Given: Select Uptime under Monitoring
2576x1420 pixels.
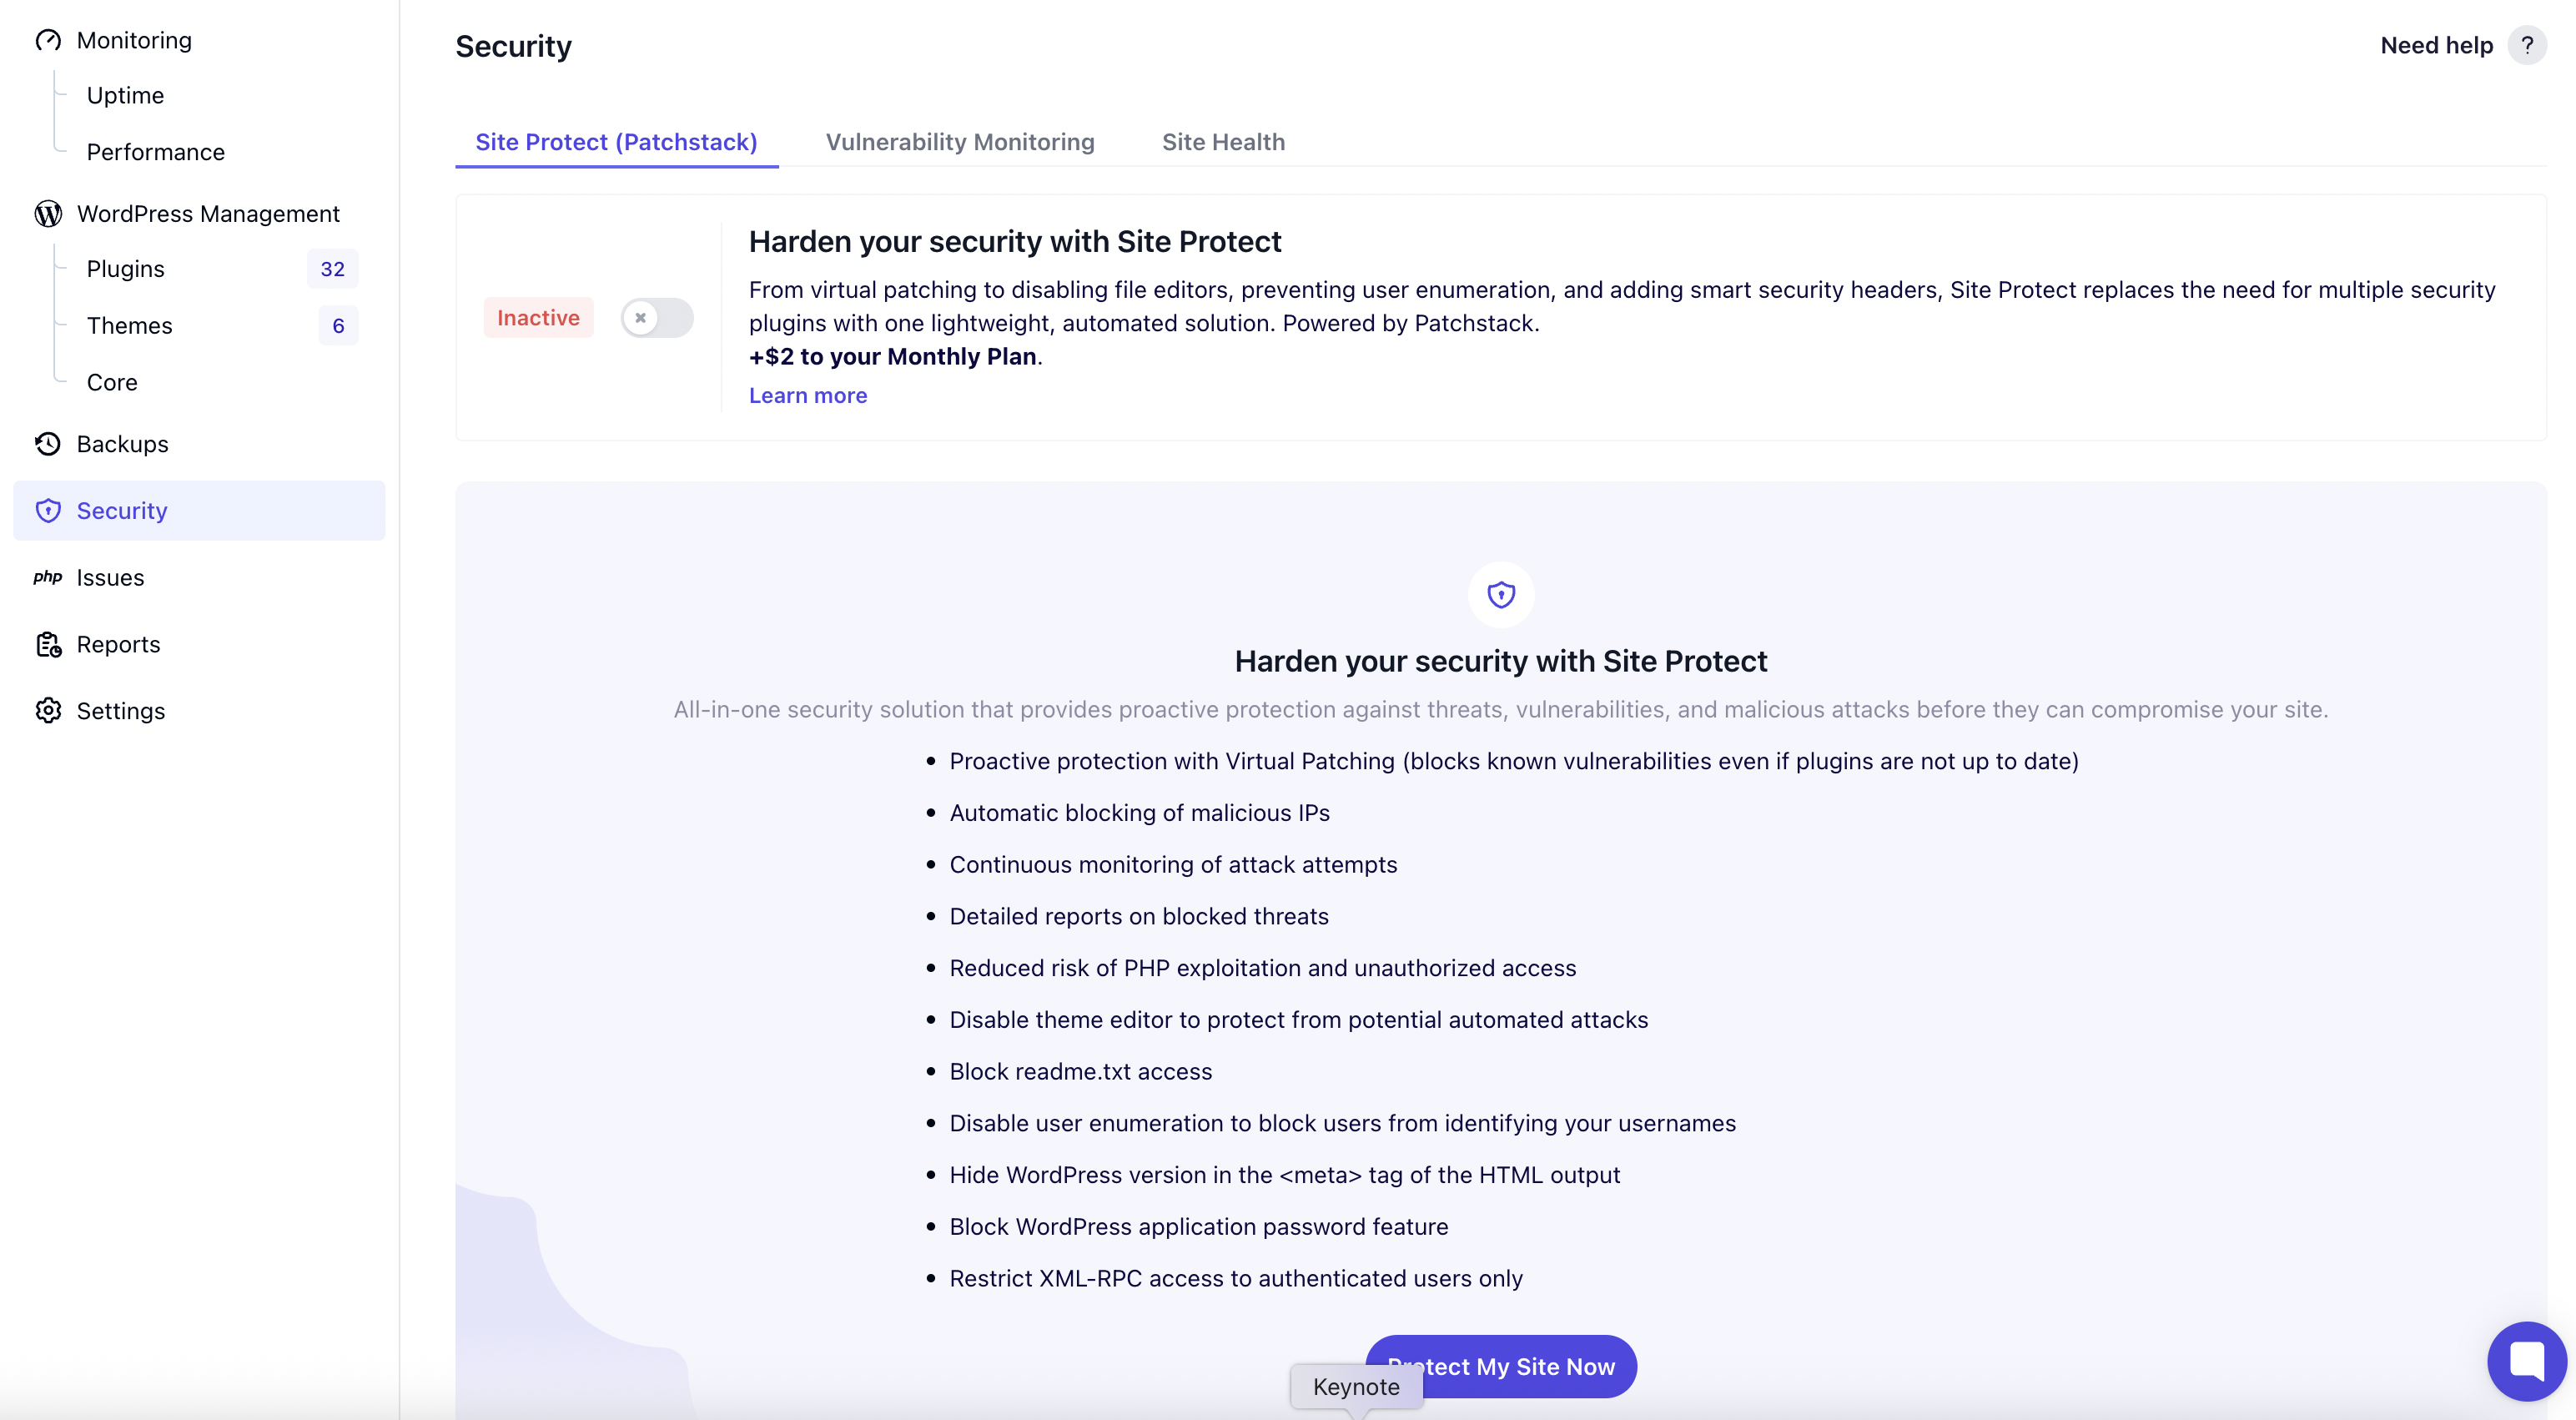Looking at the screenshot, I should pos(125,96).
